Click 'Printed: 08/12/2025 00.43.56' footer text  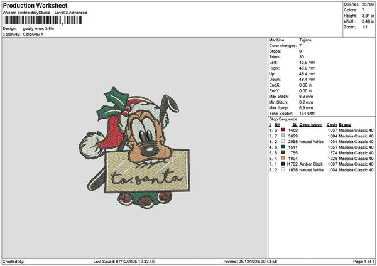click(x=250, y=262)
